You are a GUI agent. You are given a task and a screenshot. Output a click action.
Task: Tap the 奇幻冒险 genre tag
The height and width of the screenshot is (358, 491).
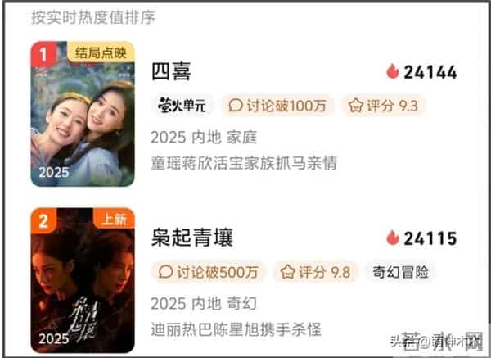pyautogui.click(x=400, y=272)
